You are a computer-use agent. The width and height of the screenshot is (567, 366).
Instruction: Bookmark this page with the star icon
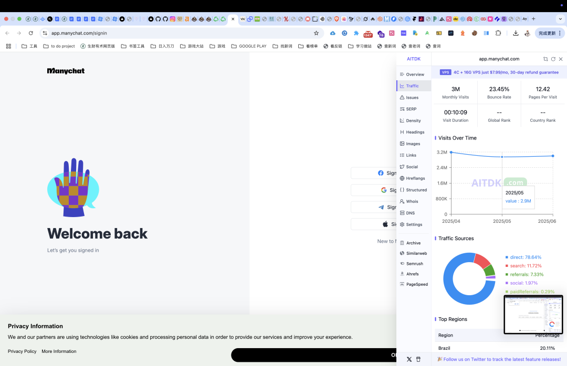point(316,33)
